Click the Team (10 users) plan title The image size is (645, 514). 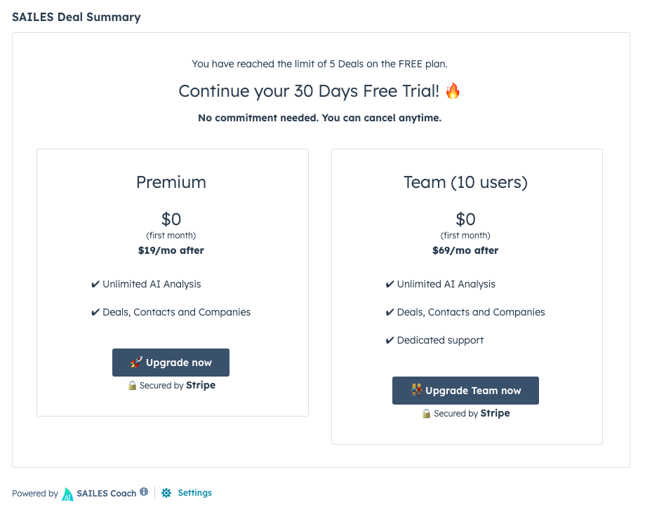465,182
